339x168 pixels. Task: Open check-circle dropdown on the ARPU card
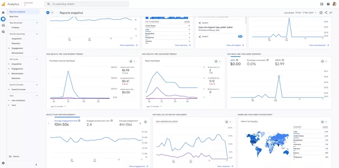tap(324, 61)
